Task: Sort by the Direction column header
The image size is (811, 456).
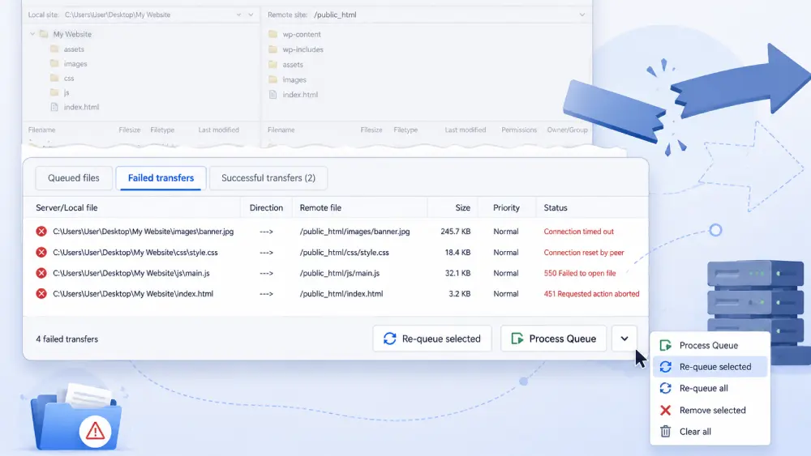Action: [x=266, y=207]
